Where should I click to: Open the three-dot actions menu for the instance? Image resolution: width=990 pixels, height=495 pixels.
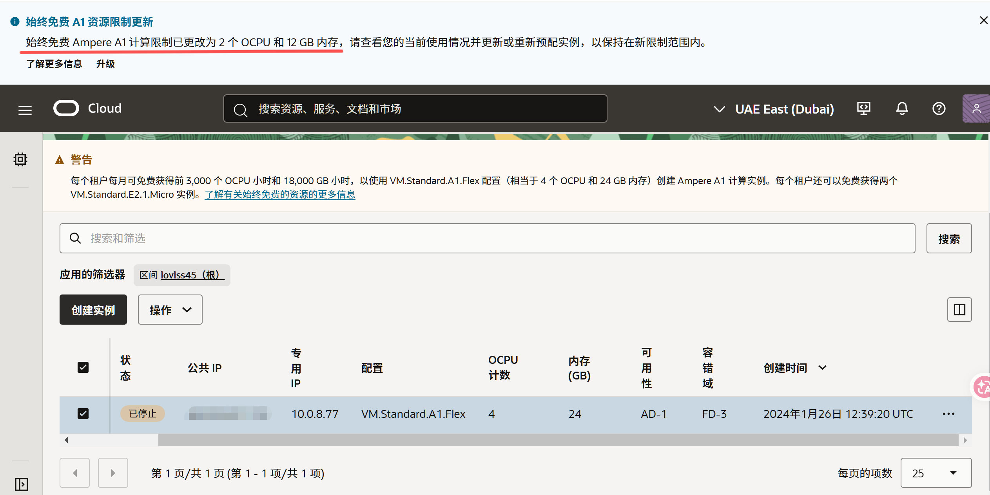948,414
